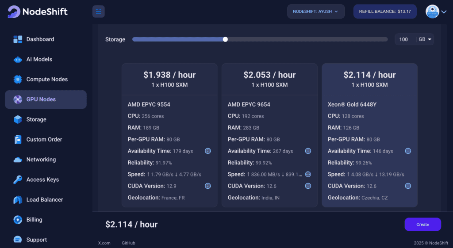Click the AI Models robot icon
The height and width of the screenshot is (248, 453).
pos(18,60)
